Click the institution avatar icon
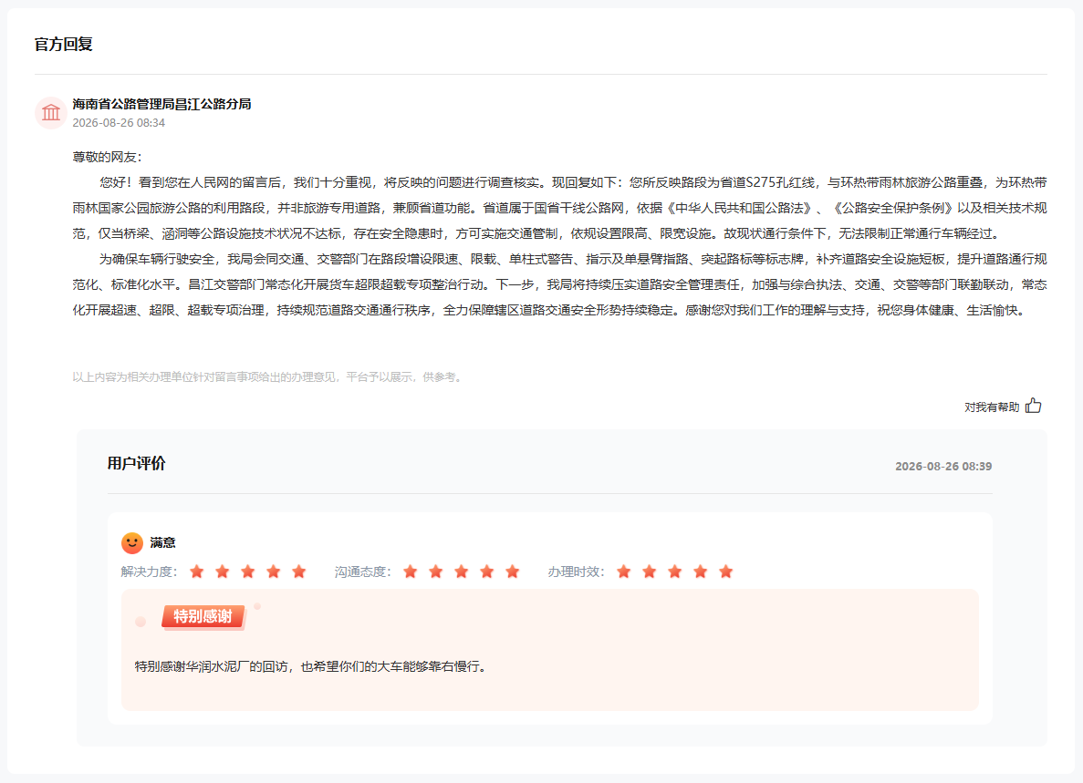Screen dimensions: 1083x783 [51, 112]
